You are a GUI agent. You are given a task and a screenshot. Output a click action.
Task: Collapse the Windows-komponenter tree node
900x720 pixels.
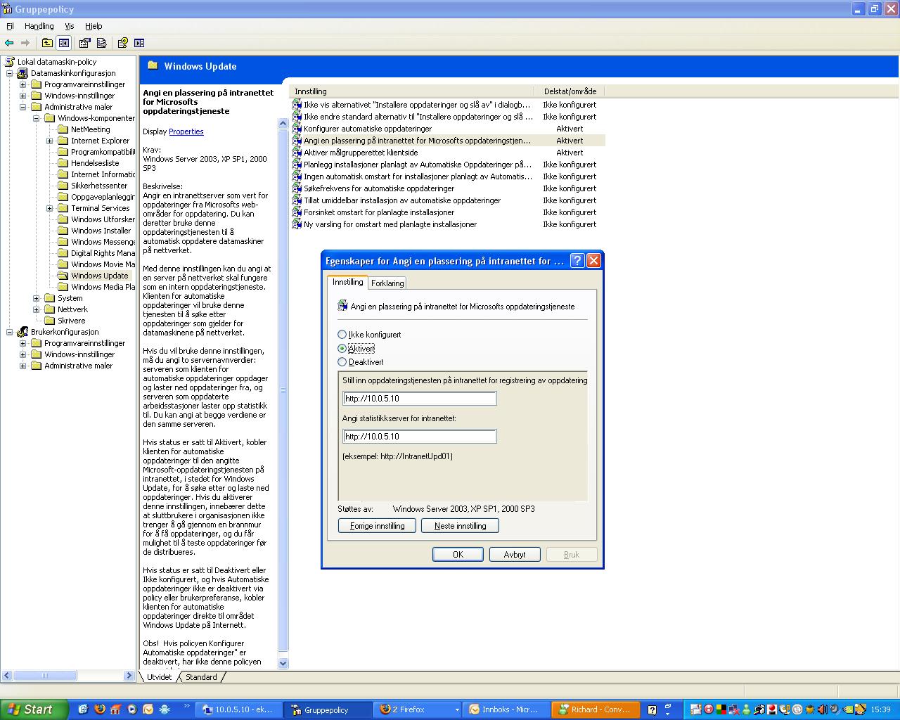(36, 118)
